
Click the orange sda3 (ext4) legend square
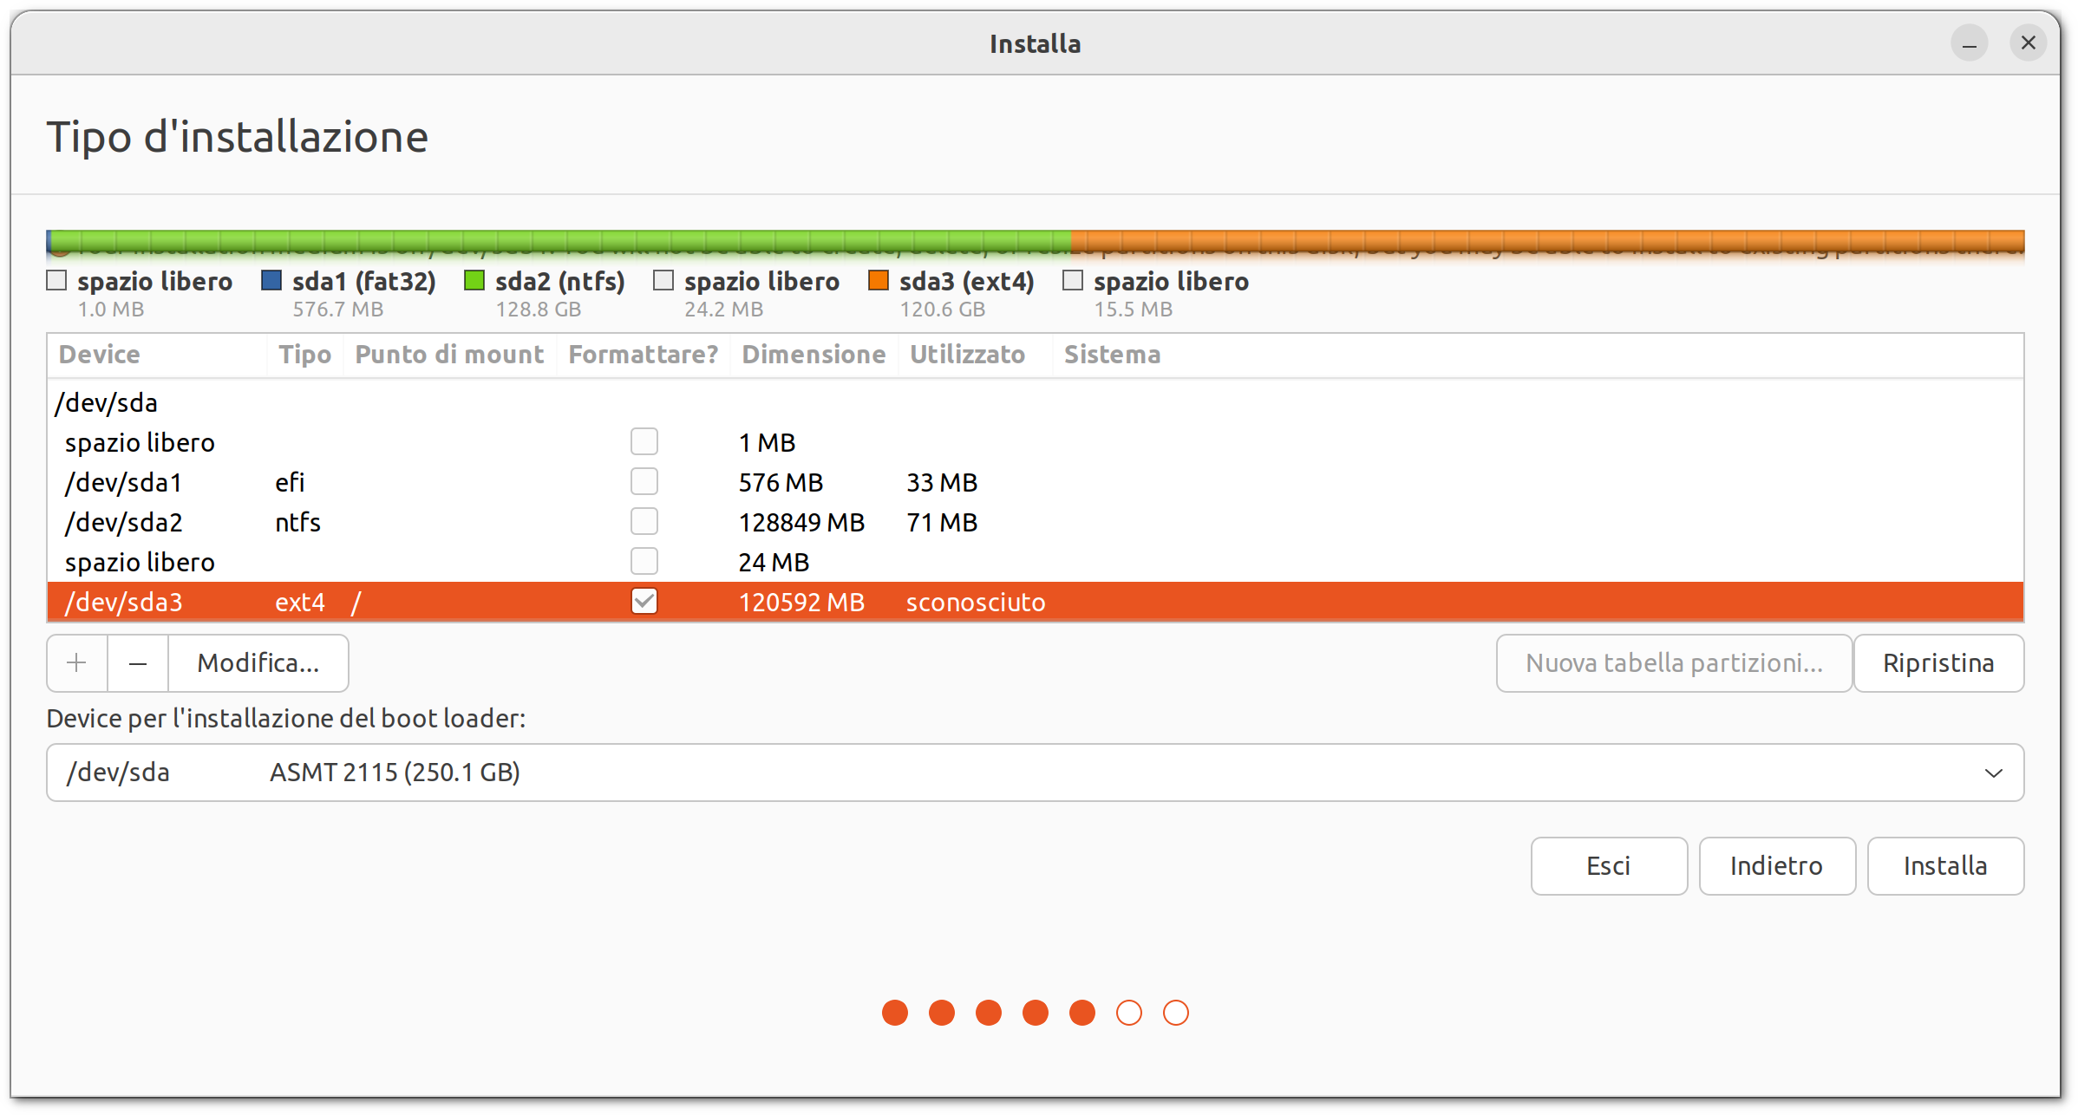click(879, 281)
